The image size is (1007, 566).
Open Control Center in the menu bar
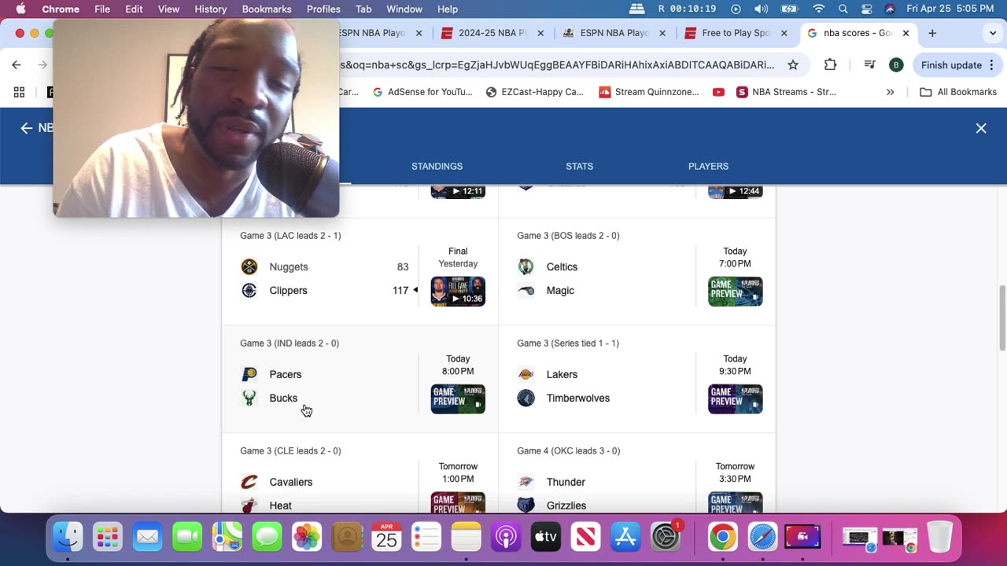click(x=866, y=9)
